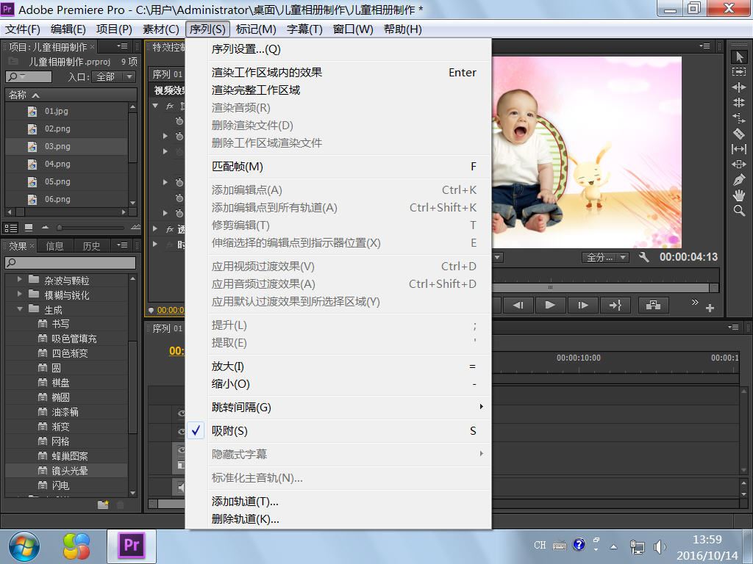Switch project panel to icon view

pyautogui.click(x=29, y=228)
